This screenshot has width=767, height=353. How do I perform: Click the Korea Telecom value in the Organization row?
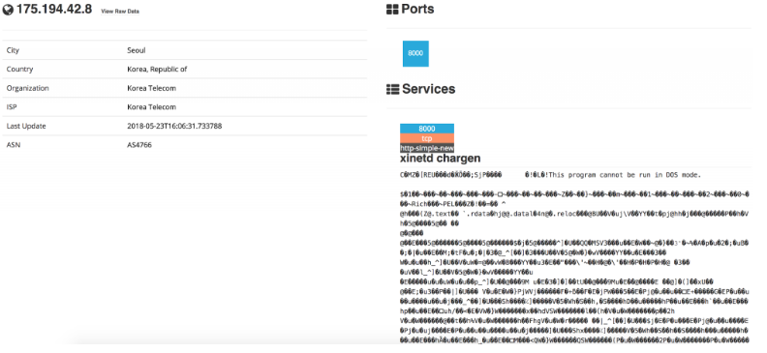[x=152, y=88]
